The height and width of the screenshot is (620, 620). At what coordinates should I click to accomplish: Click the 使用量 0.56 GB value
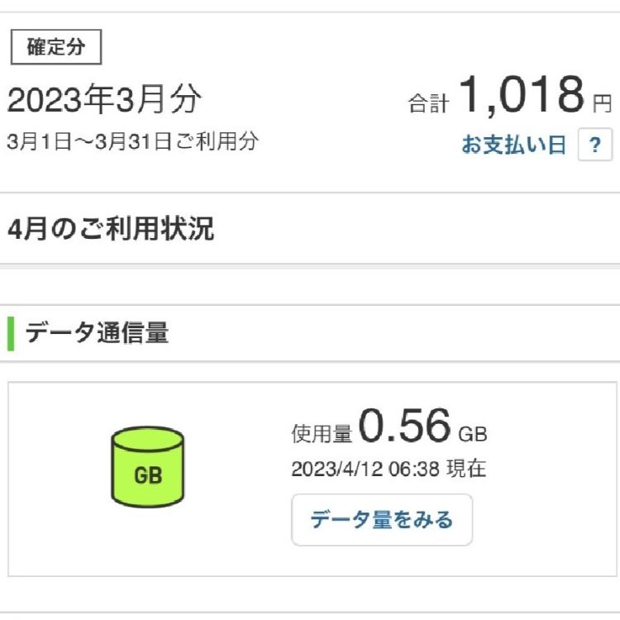click(x=389, y=427)
